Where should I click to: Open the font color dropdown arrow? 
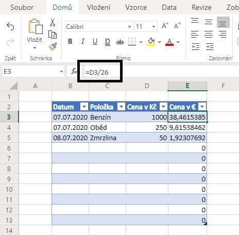pos(178,42)
